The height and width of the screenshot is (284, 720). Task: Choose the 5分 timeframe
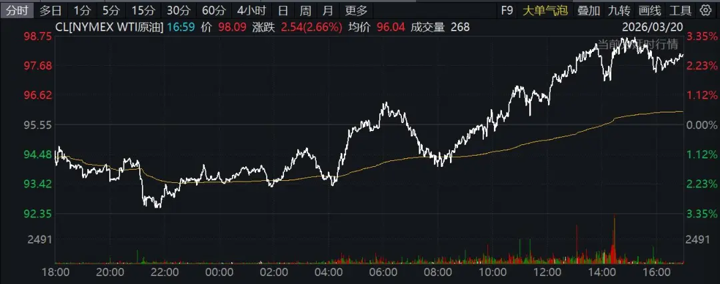click(110, 10)
